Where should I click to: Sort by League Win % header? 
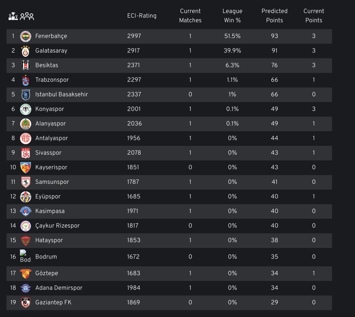click(232, 16)
